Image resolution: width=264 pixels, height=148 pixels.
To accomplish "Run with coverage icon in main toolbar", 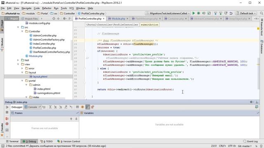I will pyautogui.click(x=204, y=13).
